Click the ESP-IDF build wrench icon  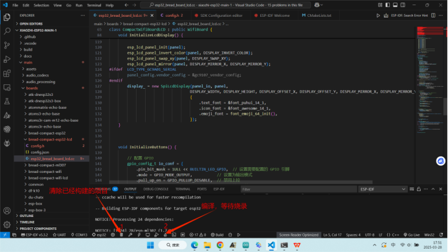coord(130,235)
